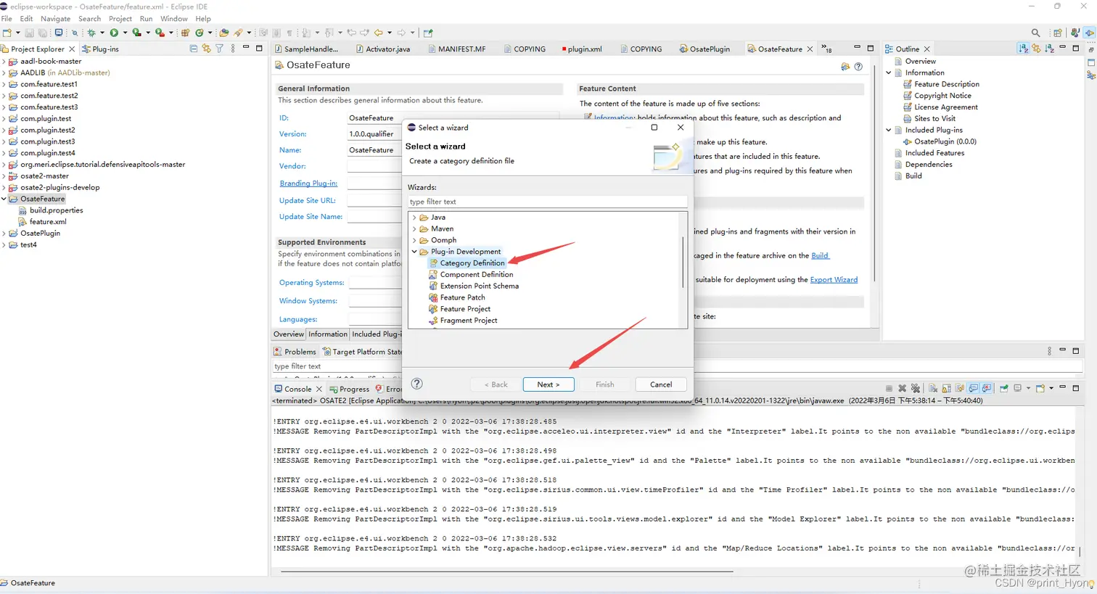
Task: Click Remove All Terminated Launches icon
Action: [916, 388]
